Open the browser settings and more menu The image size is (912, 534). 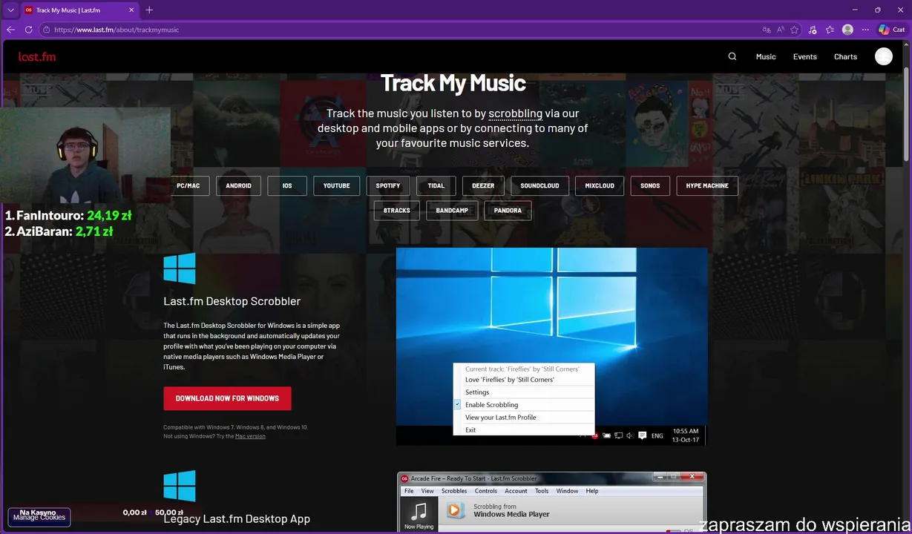pos(865,30)
